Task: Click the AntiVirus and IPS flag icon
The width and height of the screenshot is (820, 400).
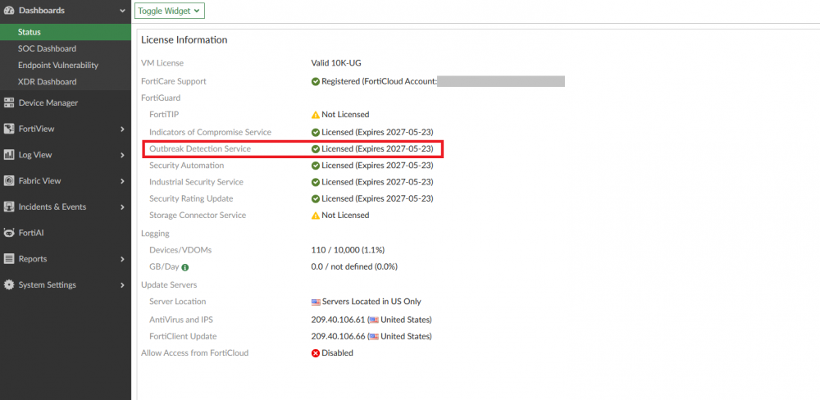Action: coord(373,320)
